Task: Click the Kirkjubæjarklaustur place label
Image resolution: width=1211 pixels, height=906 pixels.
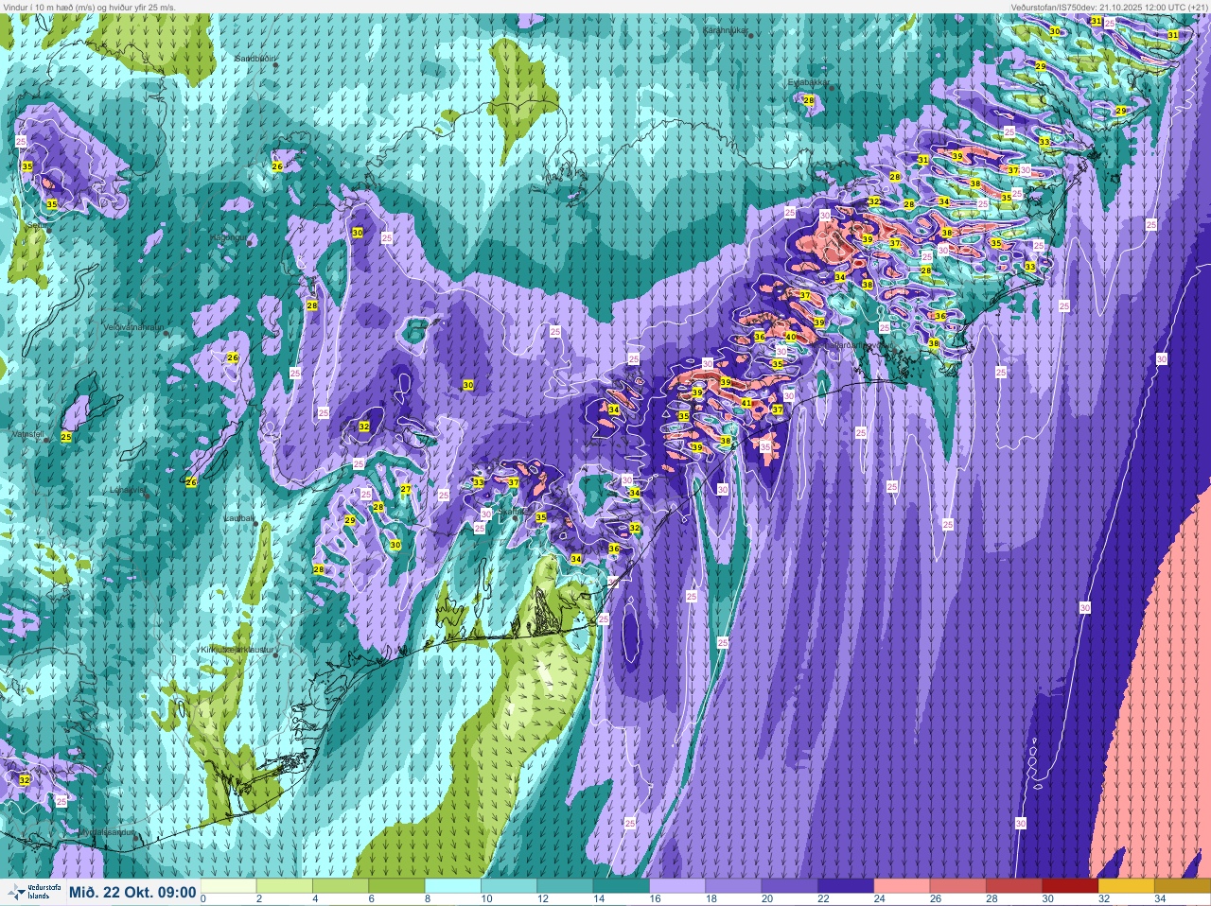Action: (237, 651)
